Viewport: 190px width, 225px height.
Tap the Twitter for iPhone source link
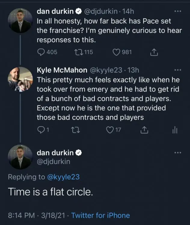(x=101, y=215)
